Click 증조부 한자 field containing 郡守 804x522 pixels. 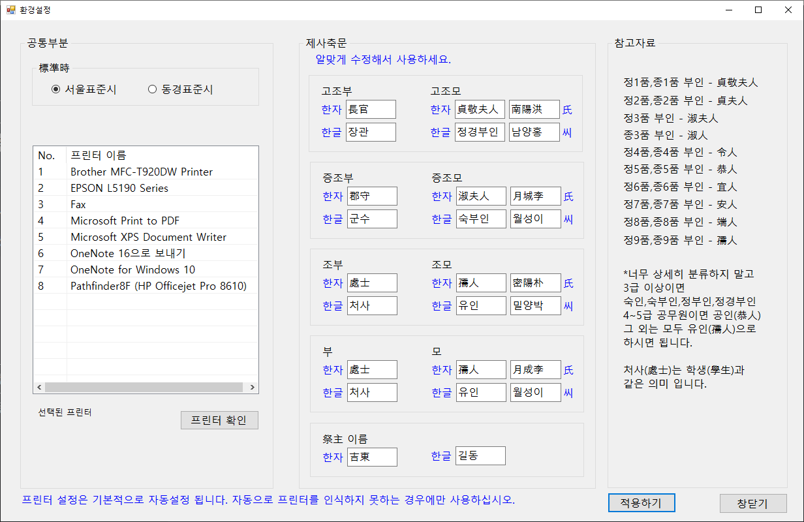(372, 196)
